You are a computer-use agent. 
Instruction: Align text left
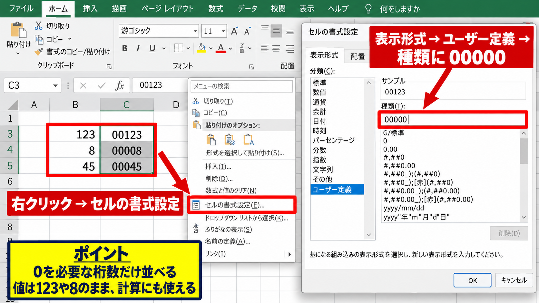point(265,48)
